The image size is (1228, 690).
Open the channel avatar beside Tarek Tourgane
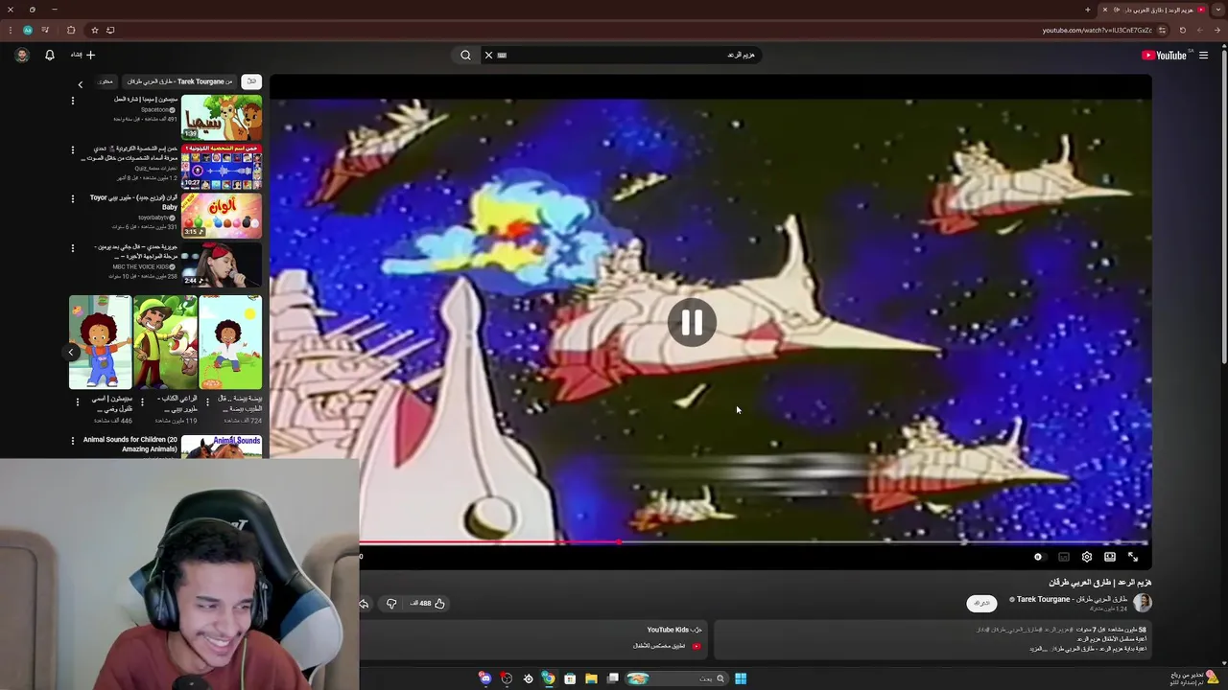click(1142, 603)
